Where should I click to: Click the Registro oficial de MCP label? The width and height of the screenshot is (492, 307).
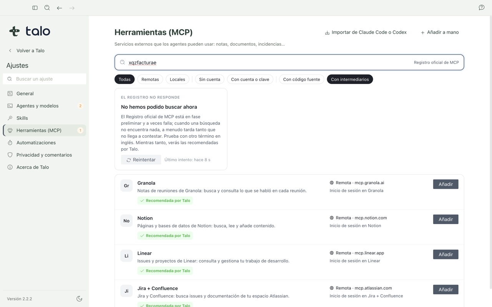(x=436, y=63)
